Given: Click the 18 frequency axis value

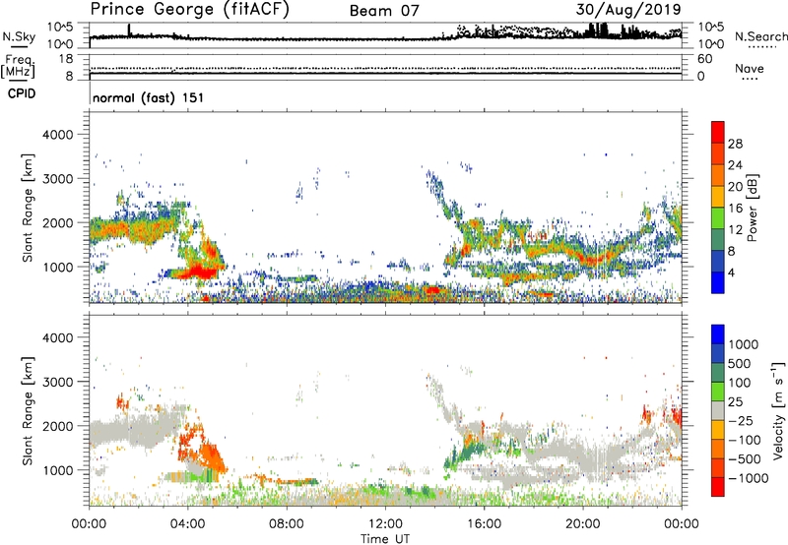Looking at the screenshot, I should (x=66, y=59).
